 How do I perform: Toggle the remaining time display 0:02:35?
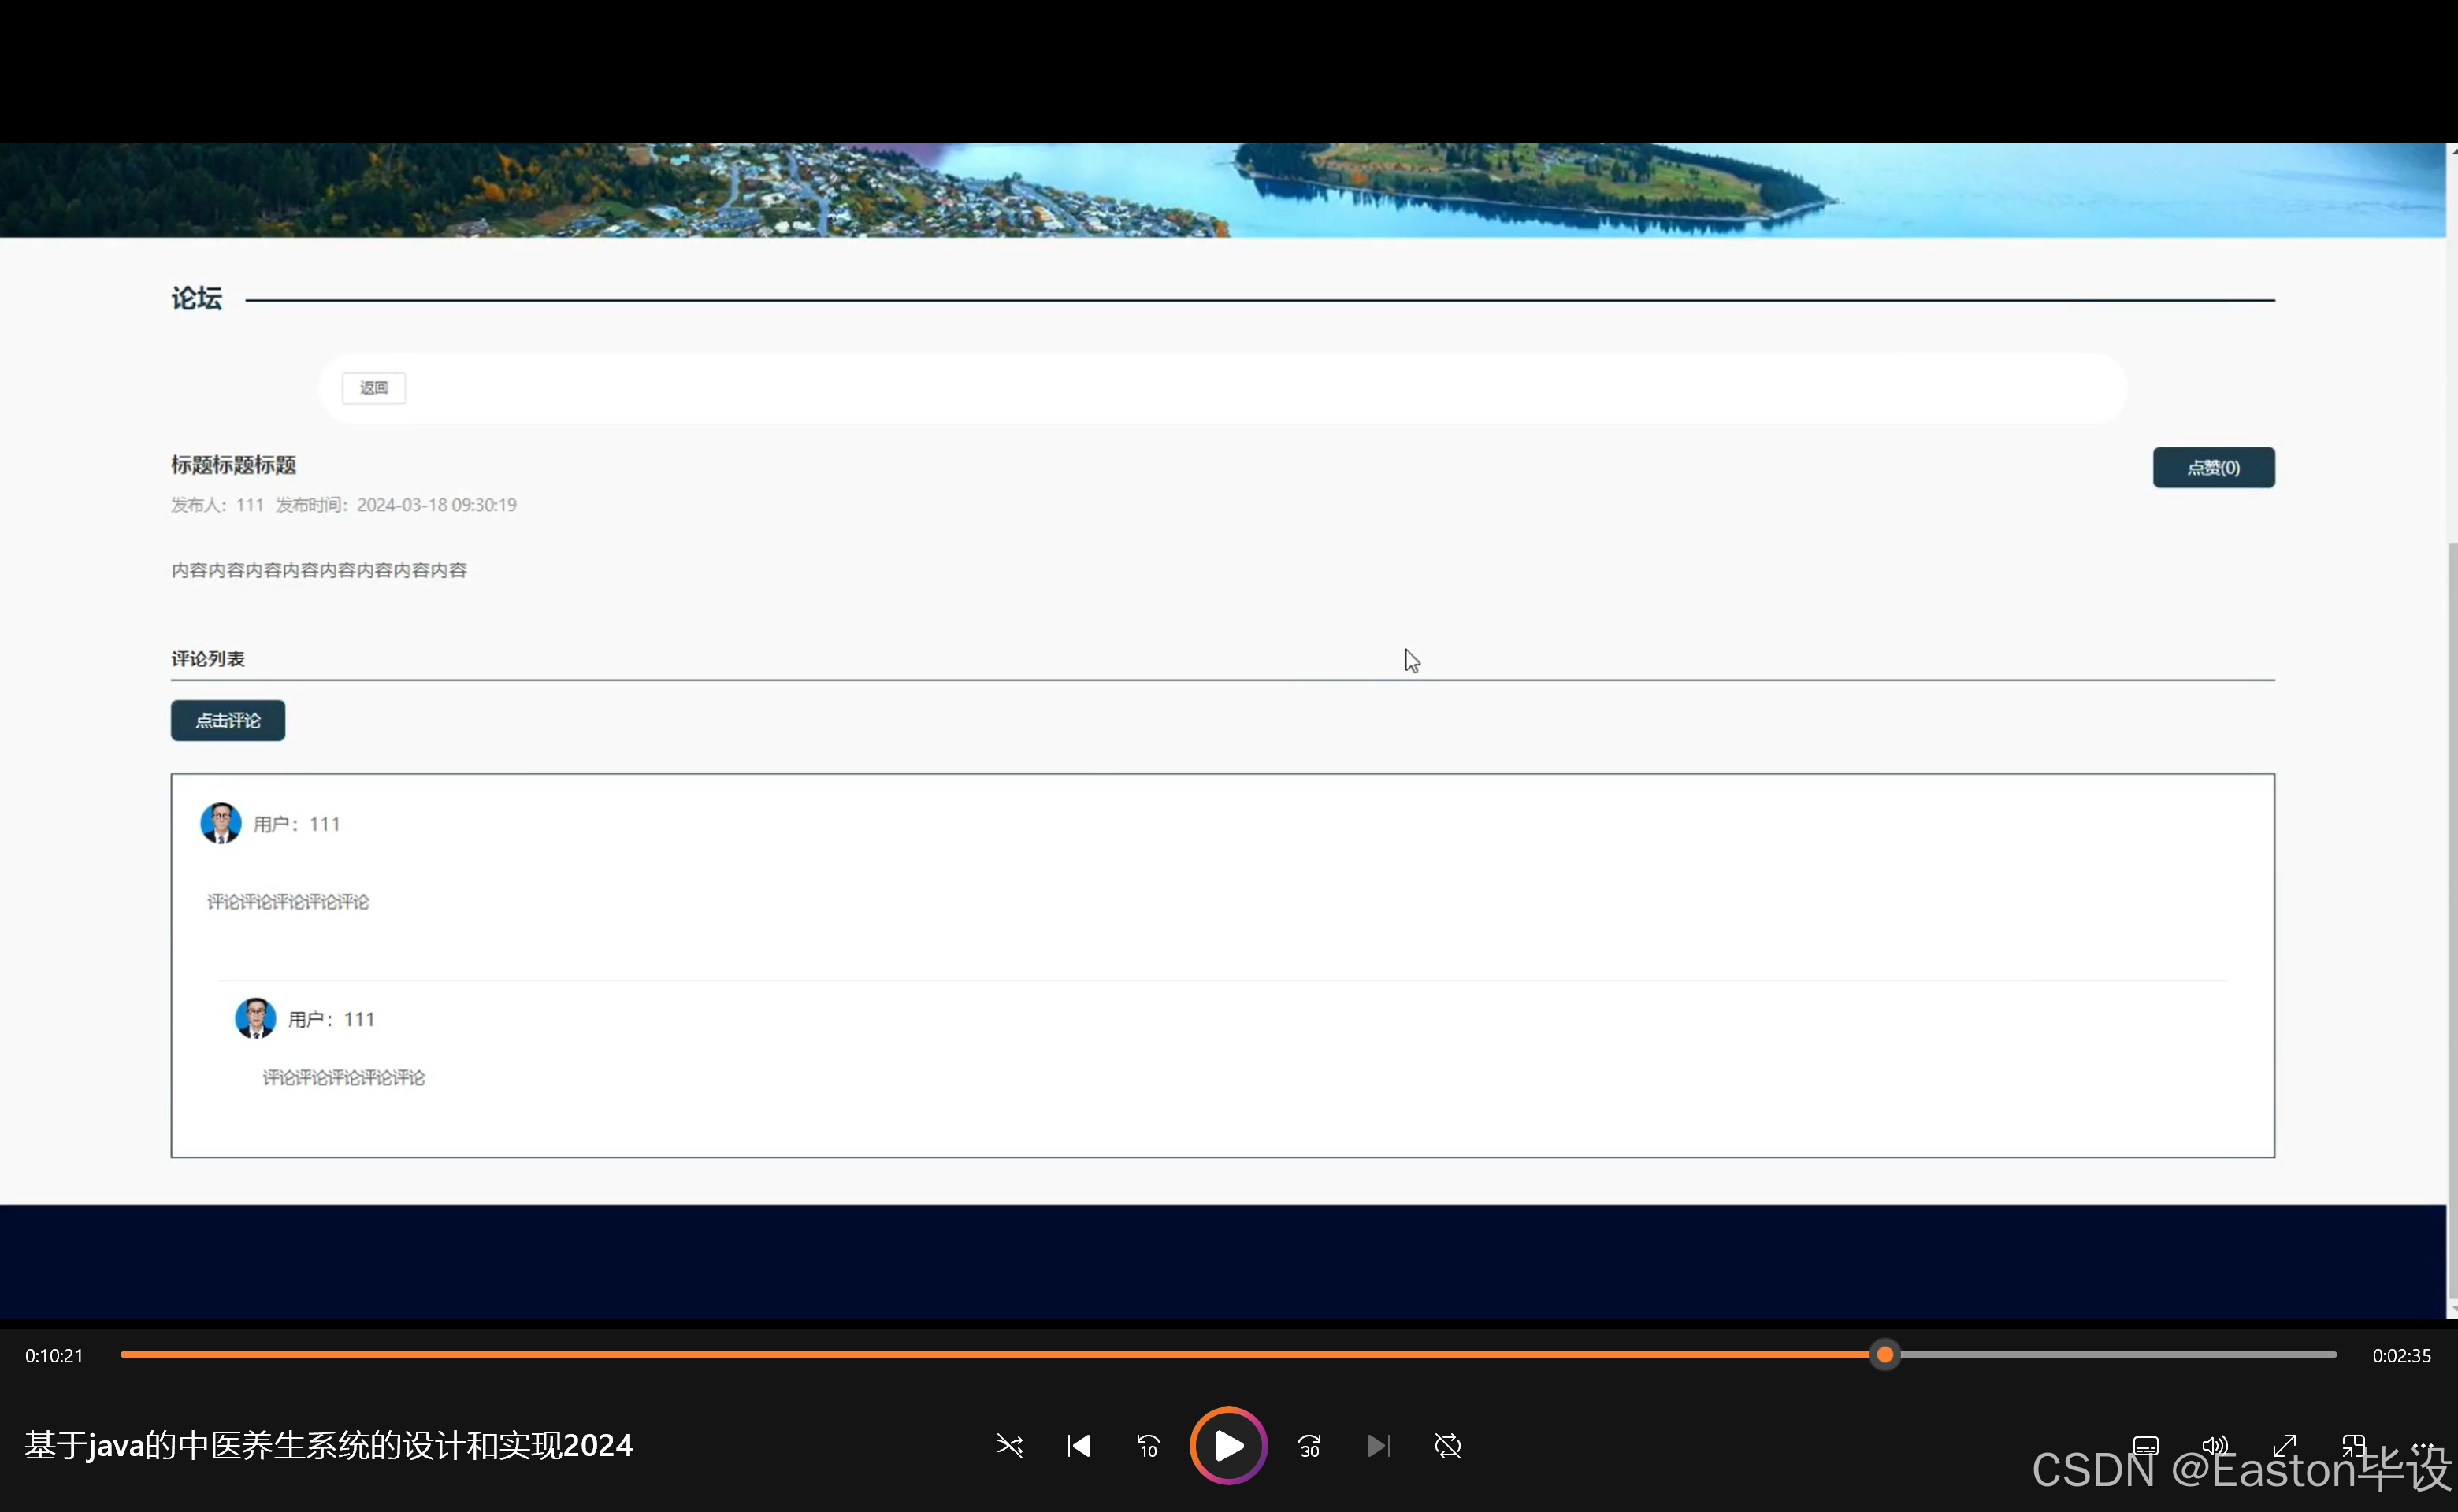click(2401, 1356)
